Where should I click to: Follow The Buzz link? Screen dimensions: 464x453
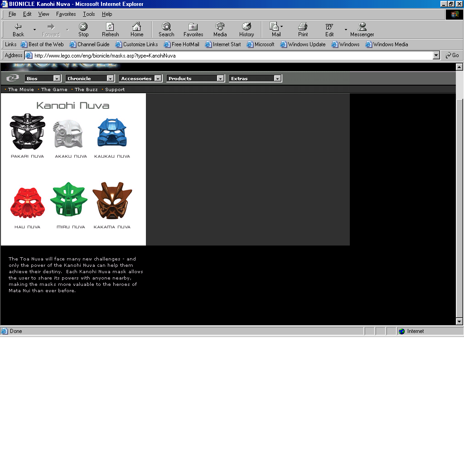click(x=86, y=89)
